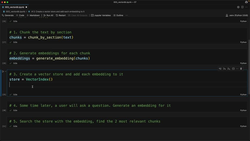Click the success checkmark of cell 31

click(10, 126)
